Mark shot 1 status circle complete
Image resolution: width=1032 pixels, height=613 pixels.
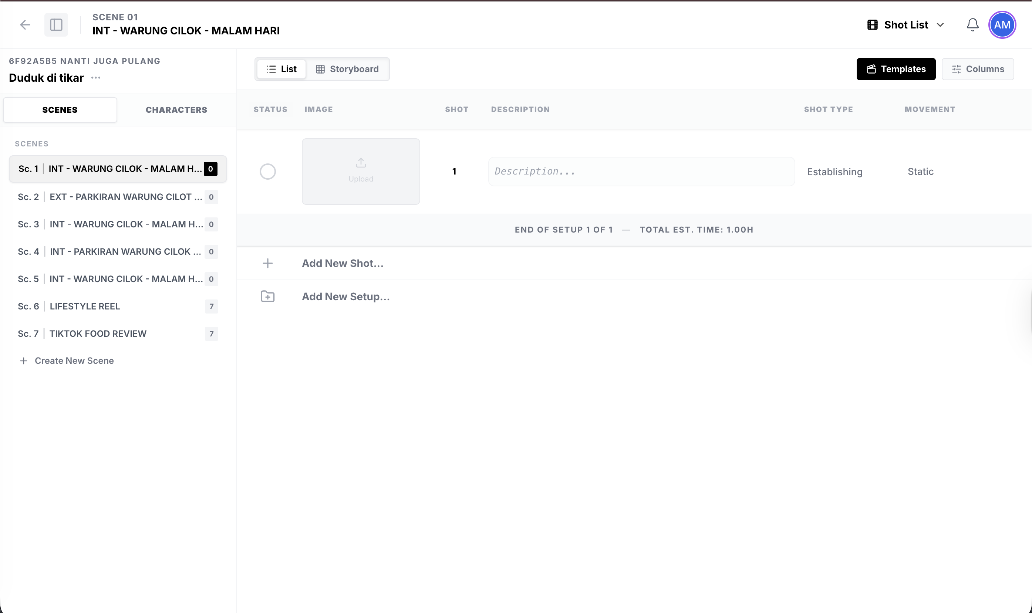[268, 172]
